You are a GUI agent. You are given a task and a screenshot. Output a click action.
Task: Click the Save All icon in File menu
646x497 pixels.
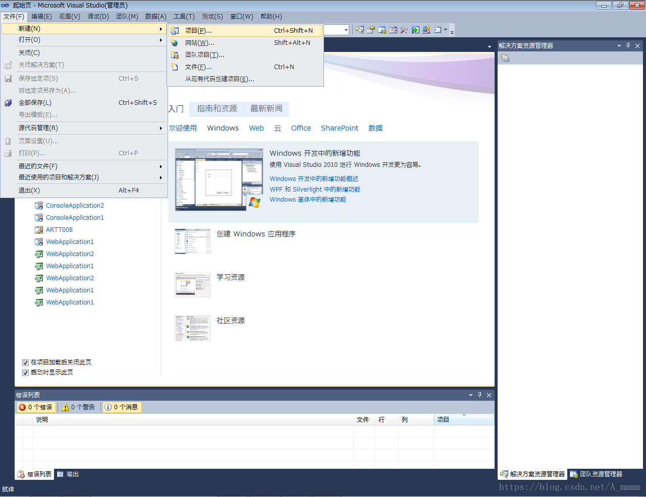point(8,103)
